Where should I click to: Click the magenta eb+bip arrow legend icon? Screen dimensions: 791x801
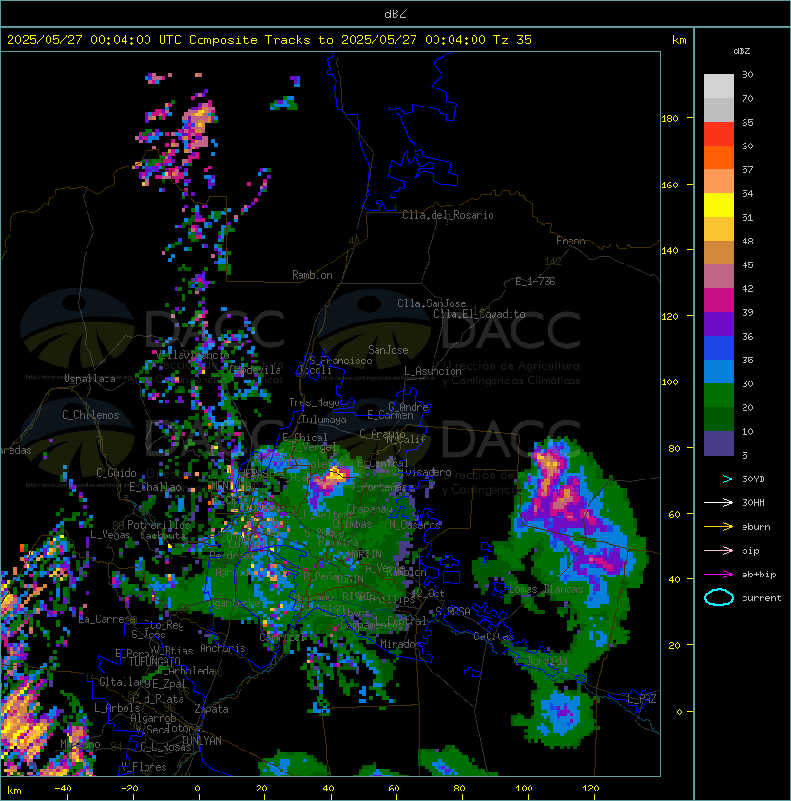tap(719, 575)
